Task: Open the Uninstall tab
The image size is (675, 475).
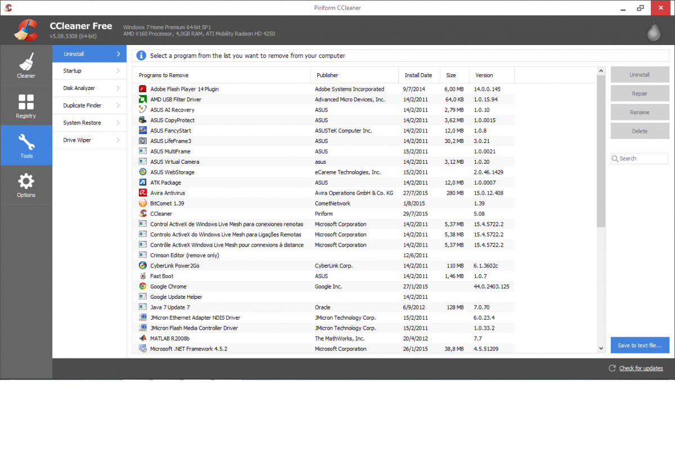Action: 89,54
